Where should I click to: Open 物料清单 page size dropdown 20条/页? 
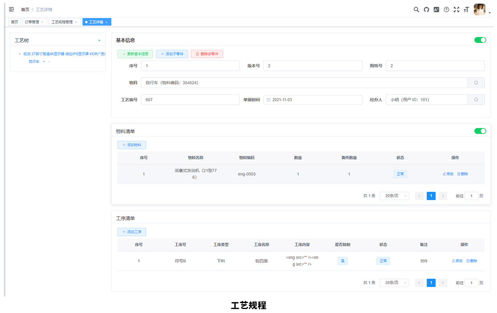click(394, 196)
